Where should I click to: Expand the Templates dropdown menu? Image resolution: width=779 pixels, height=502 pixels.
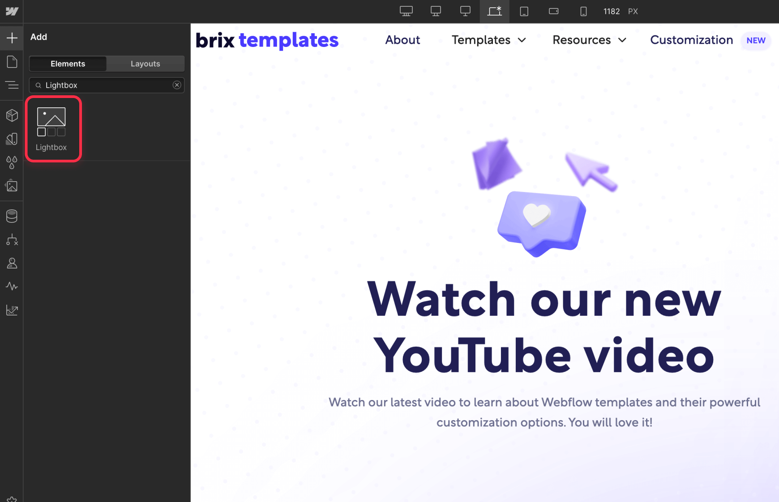point(489,40)
